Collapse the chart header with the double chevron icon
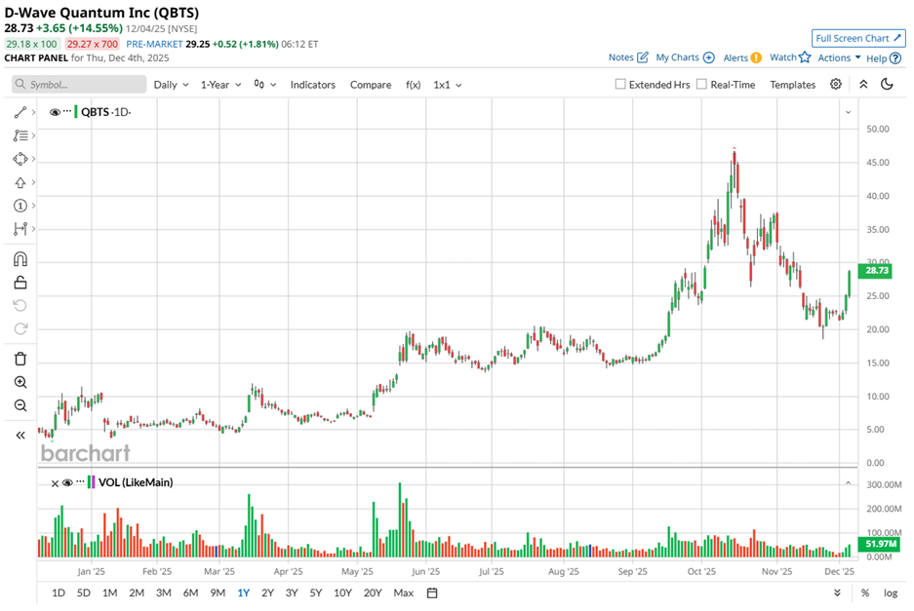The height and width of the screenshot is (611, 914). click(x=863, y=85)
